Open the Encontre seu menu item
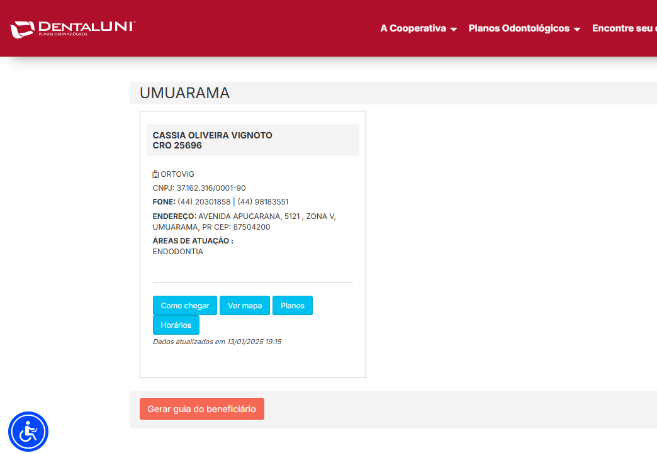Screen dimensions: 657x453 point(624,28)
